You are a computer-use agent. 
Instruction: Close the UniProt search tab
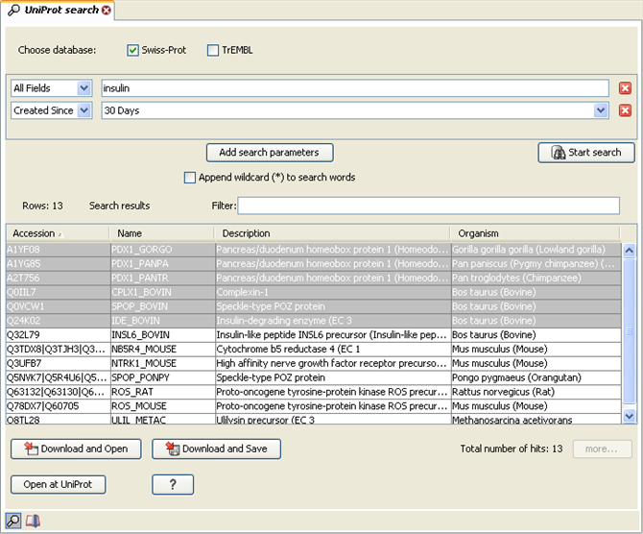coord(107,11)
